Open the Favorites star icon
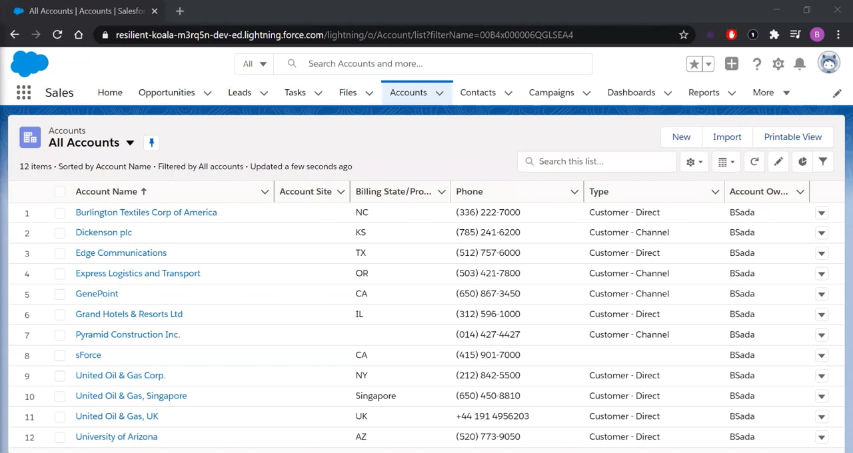This screenshot has width=853, height=453. (x=694, y=64)
